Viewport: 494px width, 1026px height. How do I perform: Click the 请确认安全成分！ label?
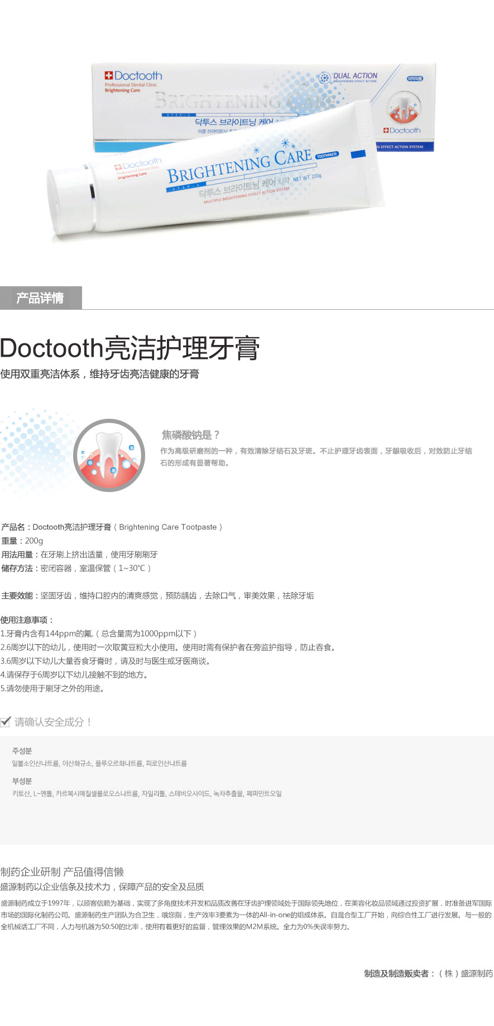[x=54, y=722]
